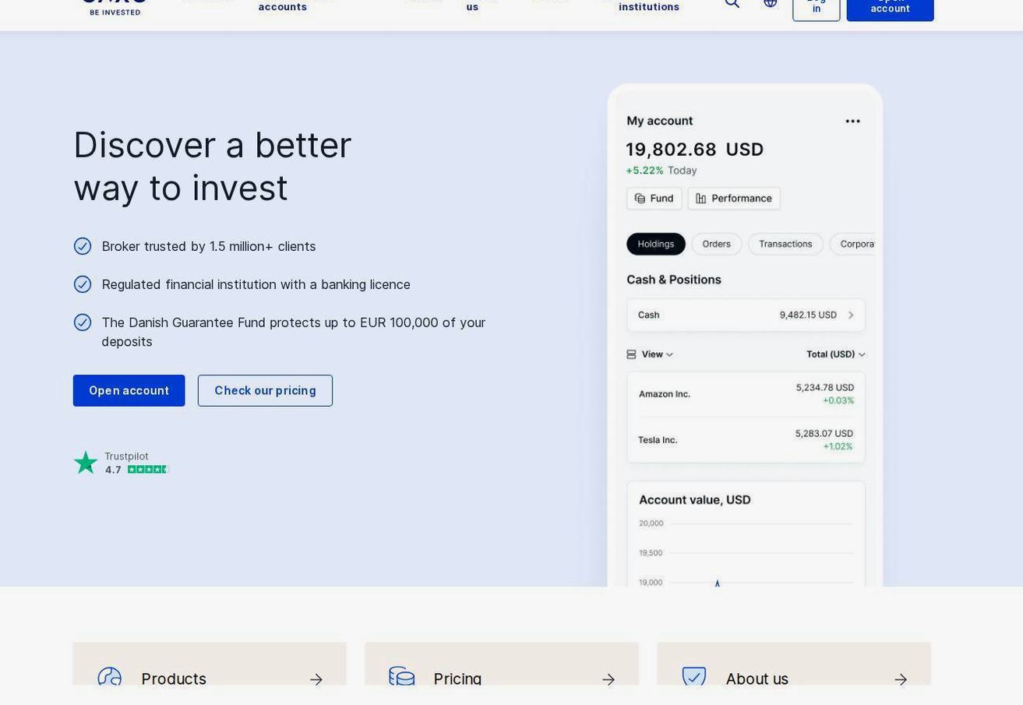Click the blue Open account hero button
Viewport: 1023px width, 705px height.
coord(129,390)
